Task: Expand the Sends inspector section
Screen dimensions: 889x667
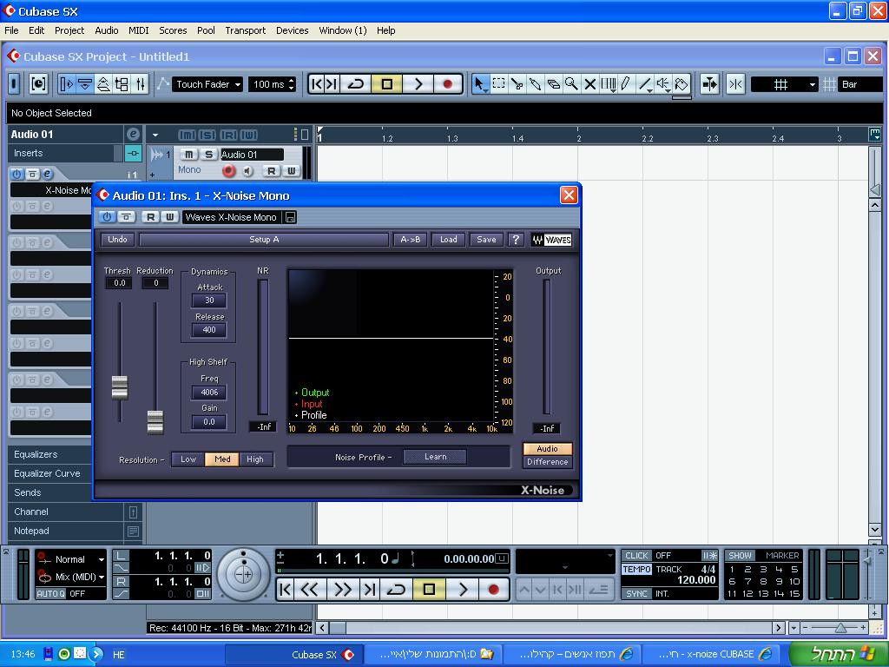Action: coord(51,492)
